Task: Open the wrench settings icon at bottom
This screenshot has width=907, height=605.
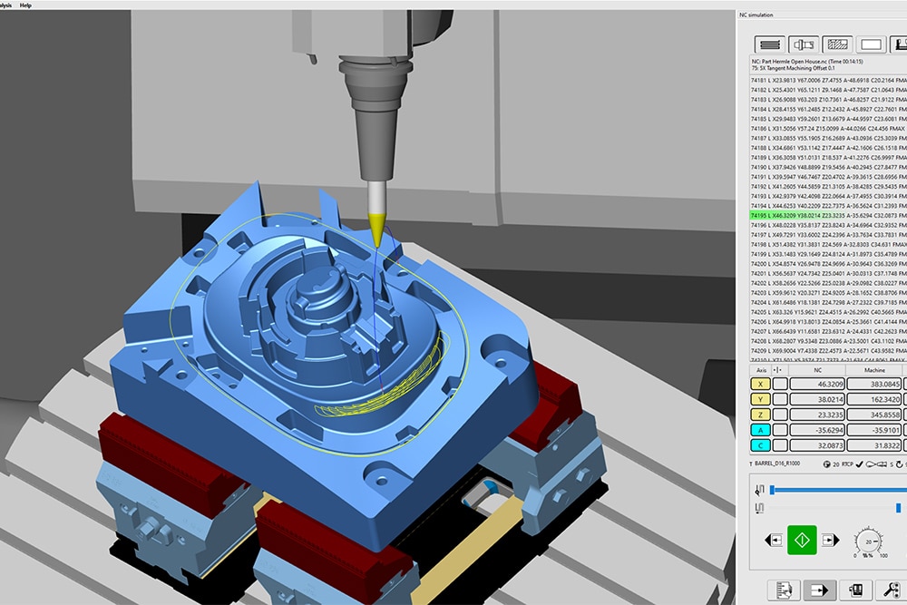Action: coord(891,590)
